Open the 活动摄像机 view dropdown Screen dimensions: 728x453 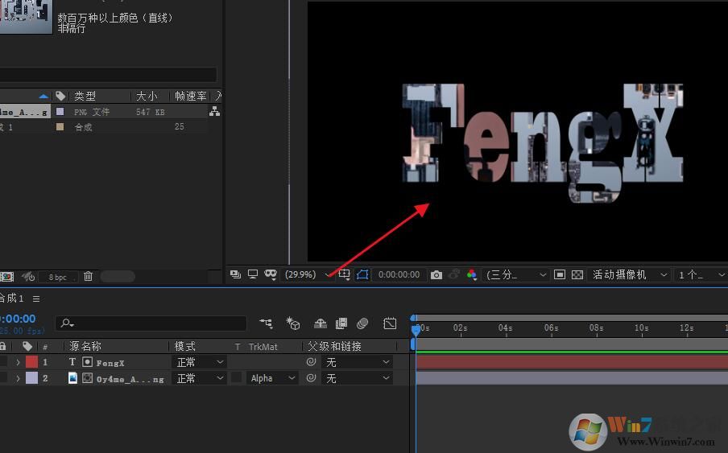[630, 274]
